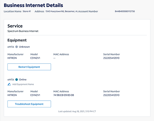Click the Service section heading
Viewport: 154px width, 121px height.
tap(15, 26)
